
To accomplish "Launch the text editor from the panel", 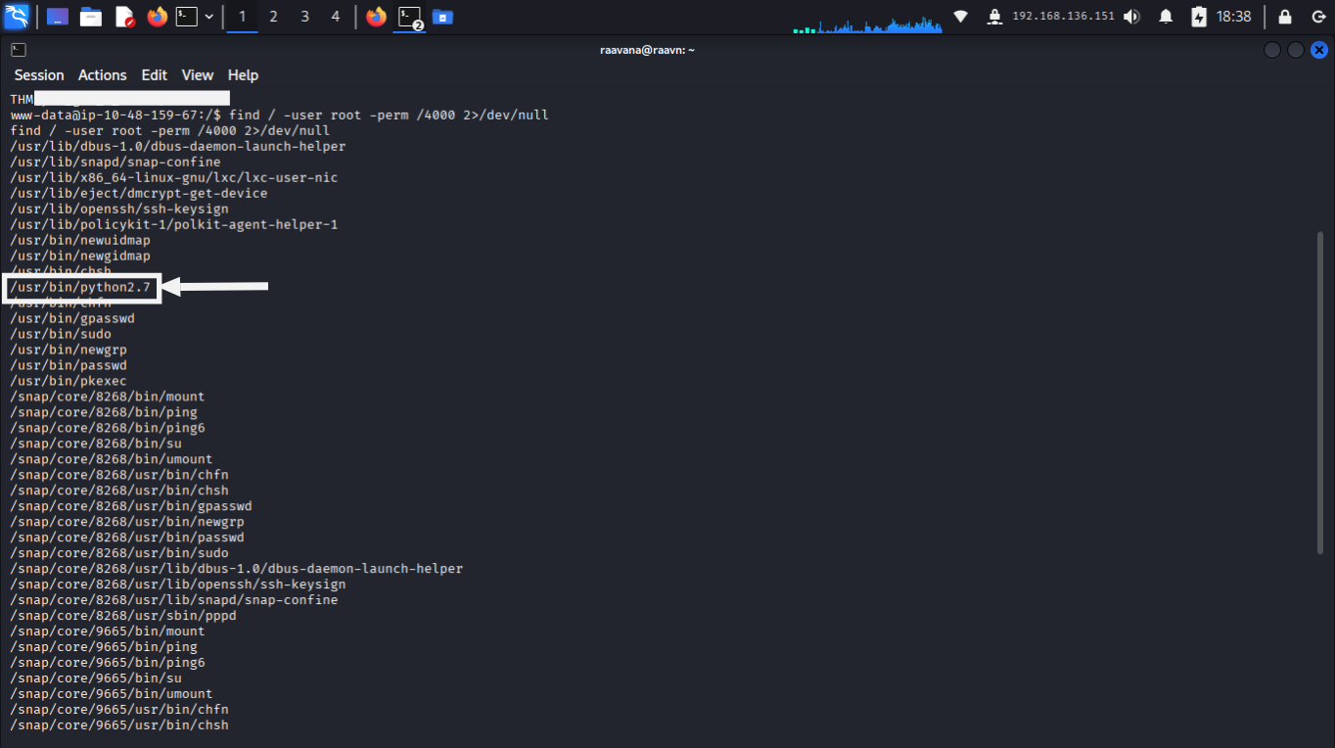I will coord(124,17).
